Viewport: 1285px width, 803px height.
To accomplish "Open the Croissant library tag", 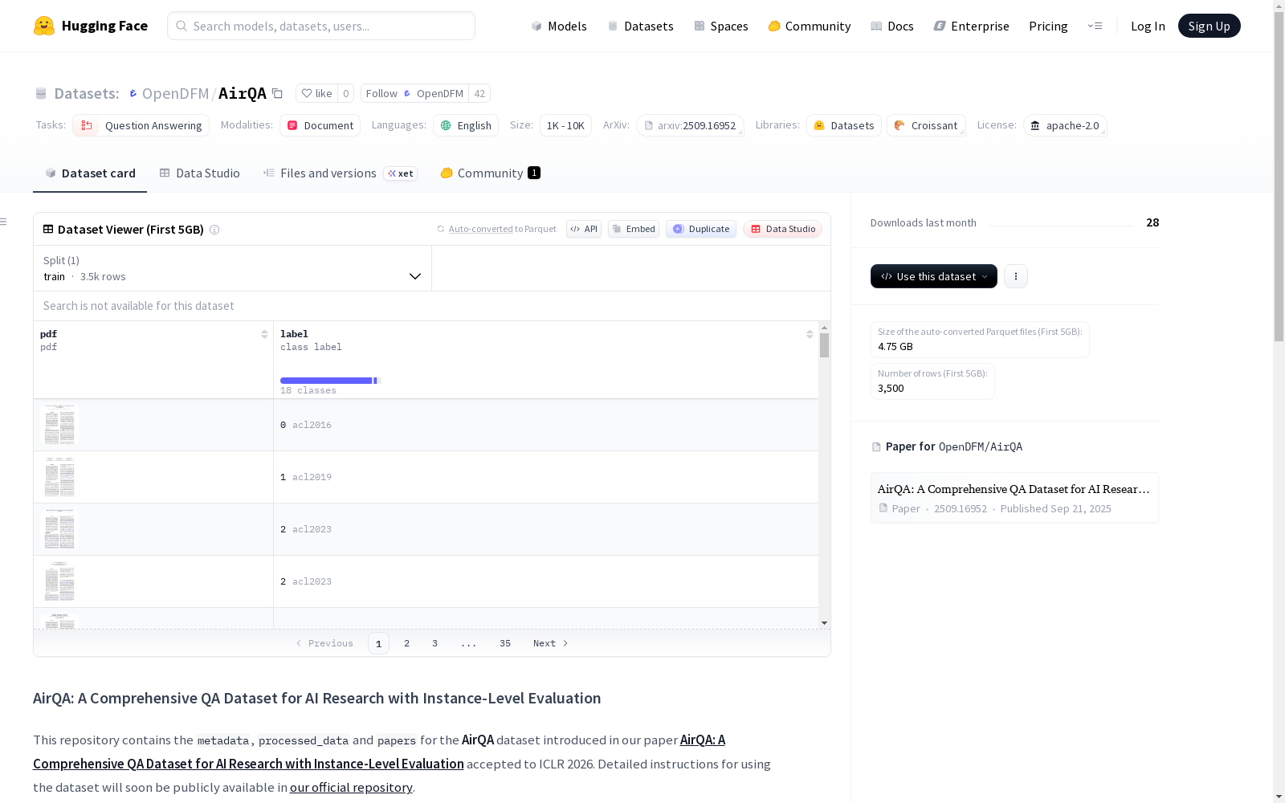I will tap(926, 125).
